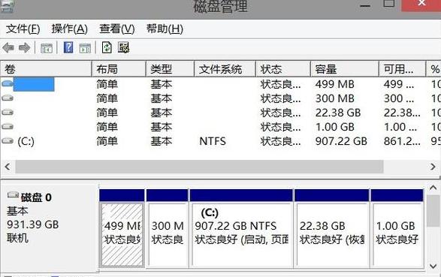Viewport: 441px width, 277px height.
Task: Open the disk settings toolbar icon
Action: 123,47
